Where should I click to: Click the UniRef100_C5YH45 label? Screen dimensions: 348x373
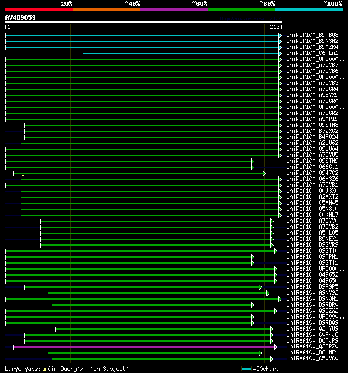point(312,203)
